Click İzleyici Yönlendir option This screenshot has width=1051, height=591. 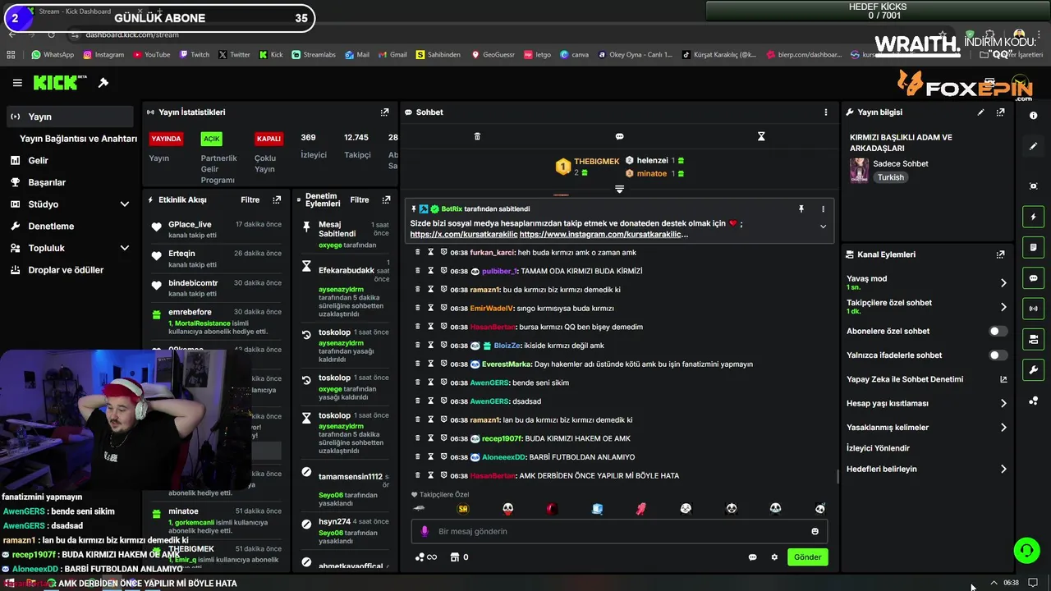(878, 448)
